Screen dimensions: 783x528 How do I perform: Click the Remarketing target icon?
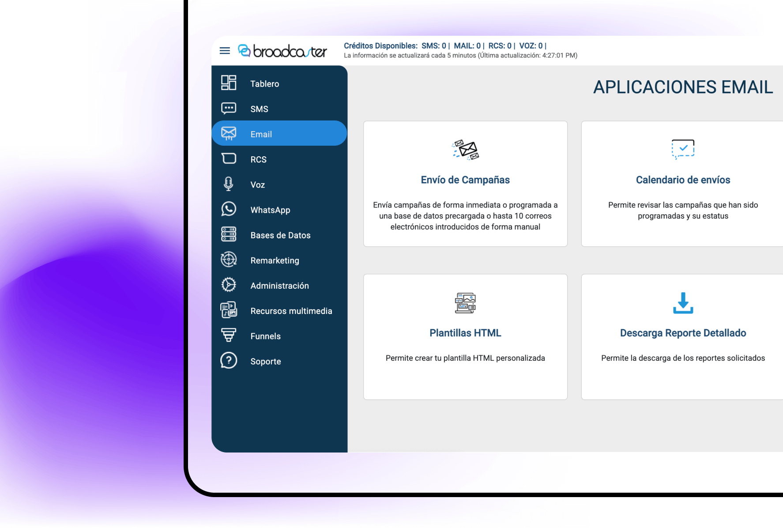[x=229, y=260]
